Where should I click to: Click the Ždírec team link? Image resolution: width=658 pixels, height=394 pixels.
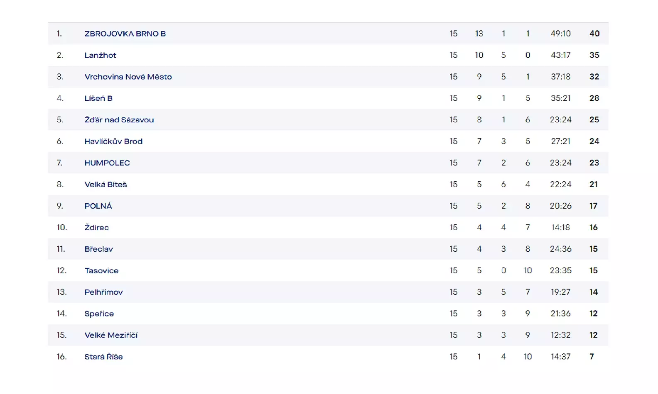pos(96,228)
